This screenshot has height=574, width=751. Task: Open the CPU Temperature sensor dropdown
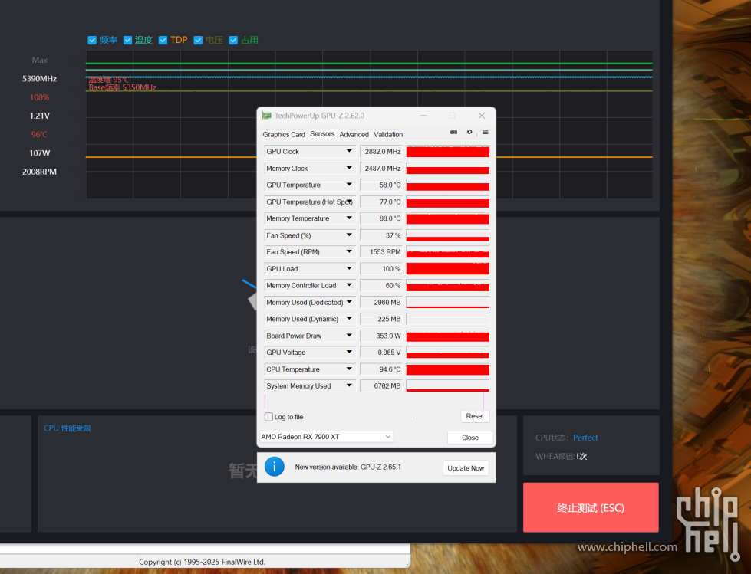[x=349, y=369]
